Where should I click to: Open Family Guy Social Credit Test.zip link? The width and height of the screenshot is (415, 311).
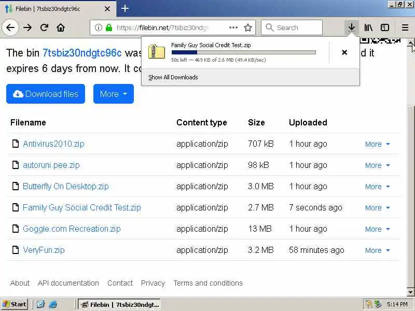coord(82,208)
